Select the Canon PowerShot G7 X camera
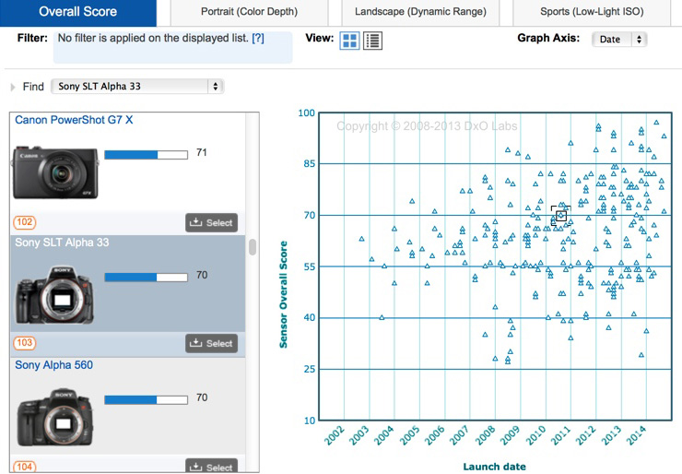682x474 pixels. (x=211, y=222)
